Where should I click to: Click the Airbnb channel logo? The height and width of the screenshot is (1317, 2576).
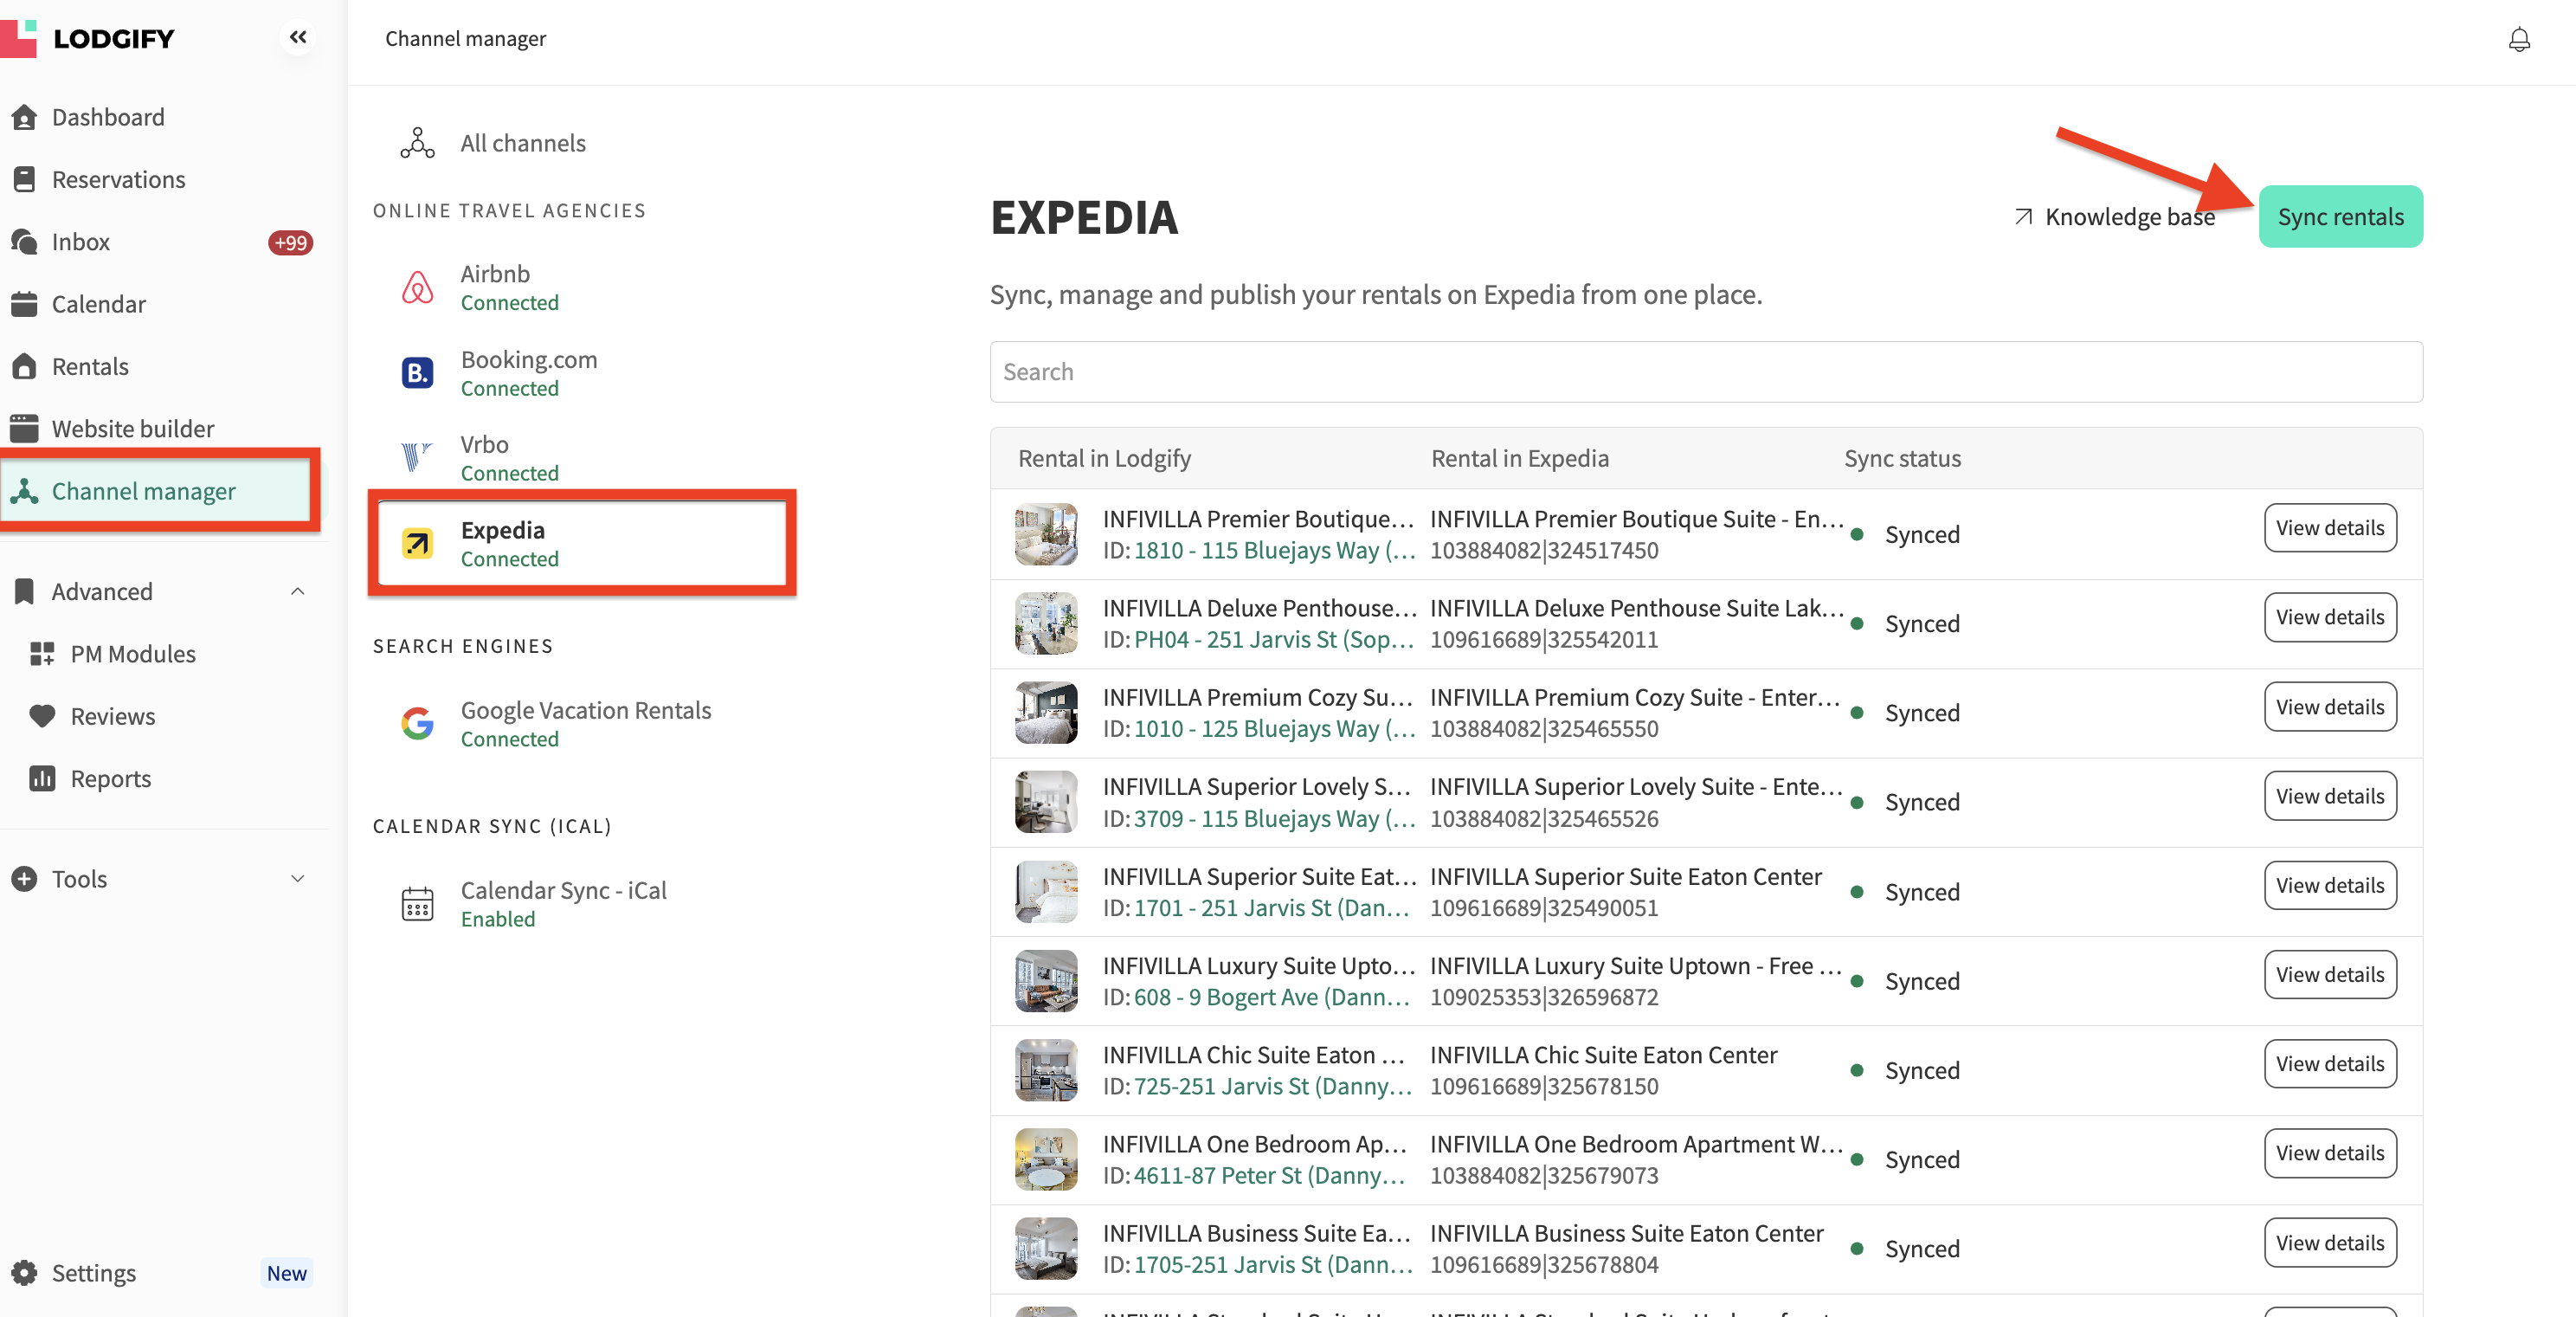[x=417, y=288]
